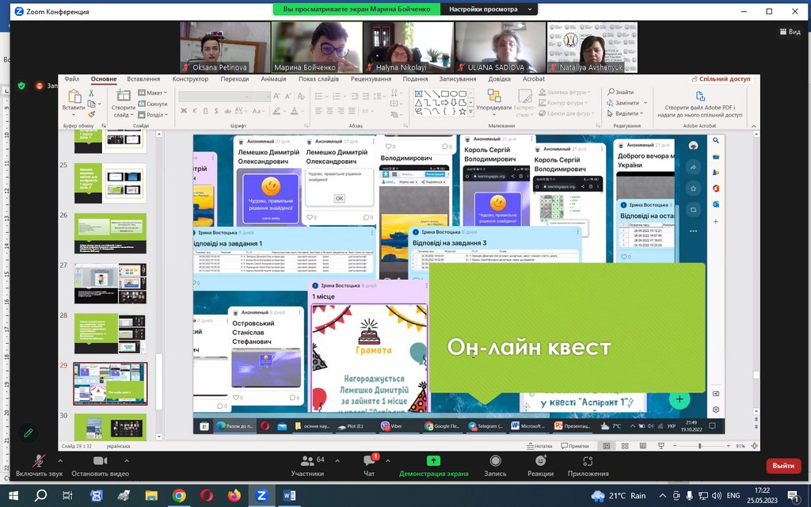Select slide 27 thumbnail in slide panel

tap(110, 283)
